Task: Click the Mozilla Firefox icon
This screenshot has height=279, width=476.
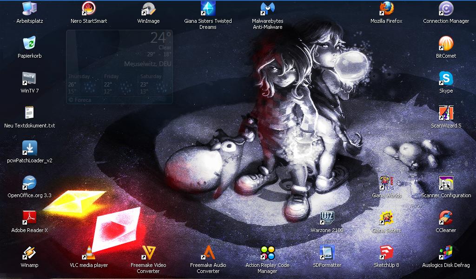Action: click(386, 9)
